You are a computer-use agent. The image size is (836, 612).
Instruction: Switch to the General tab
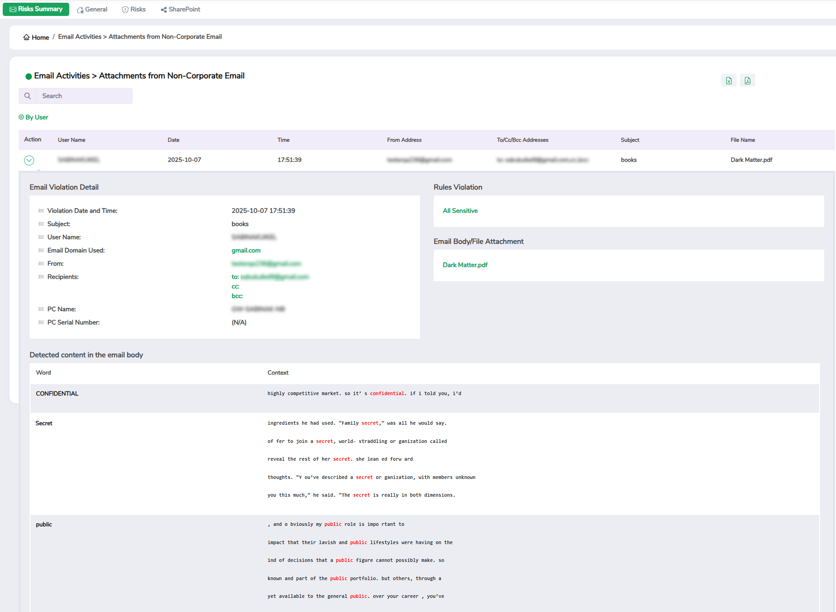coord(96,9)
